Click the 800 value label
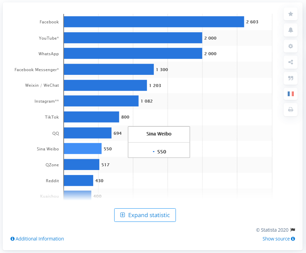Image resolution: width=306 pixels, height=253 pixels. 125,117
